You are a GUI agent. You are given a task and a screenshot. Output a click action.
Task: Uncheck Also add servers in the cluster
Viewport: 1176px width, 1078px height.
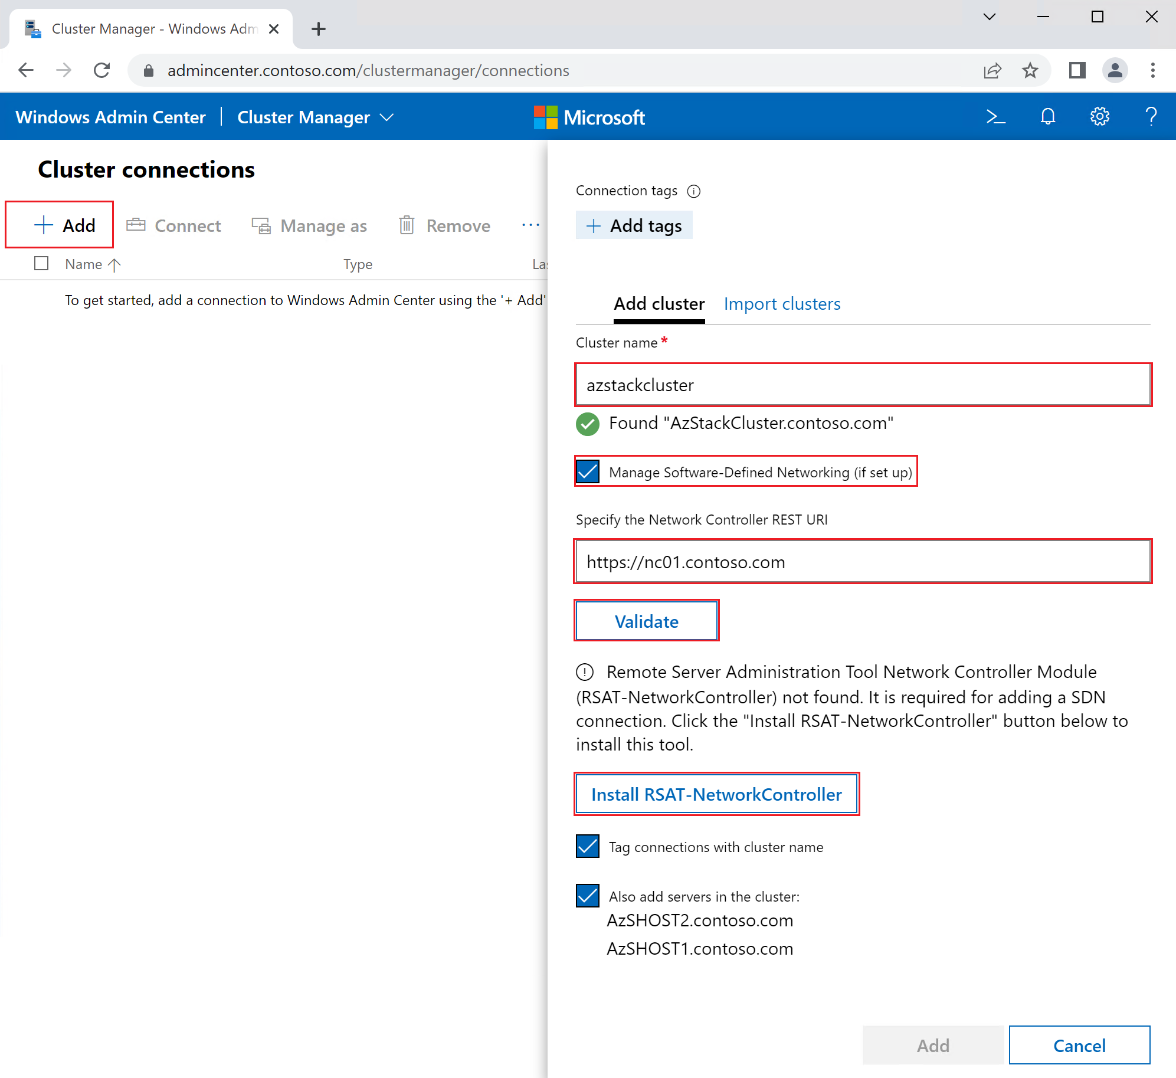[588, 896]
